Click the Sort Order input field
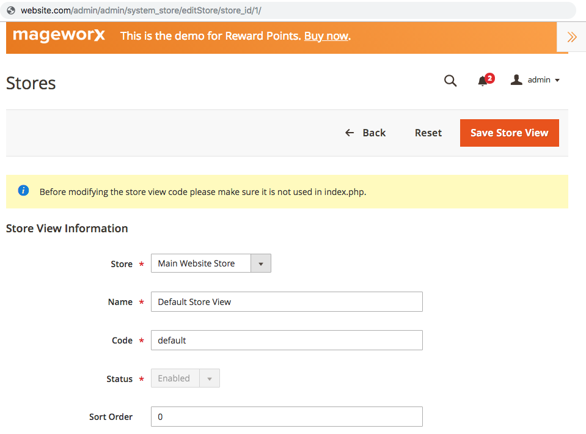Viewport: 586px width, 434px height. pyautogui.click(x=287, y=417)
